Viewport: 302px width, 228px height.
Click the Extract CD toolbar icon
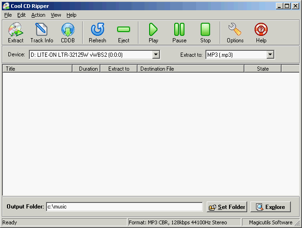coord(16,33)
